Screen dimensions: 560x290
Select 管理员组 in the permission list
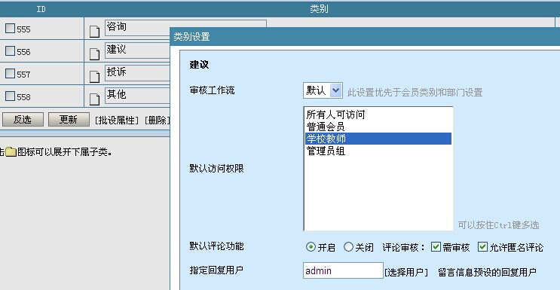click(x=378, y=151)
